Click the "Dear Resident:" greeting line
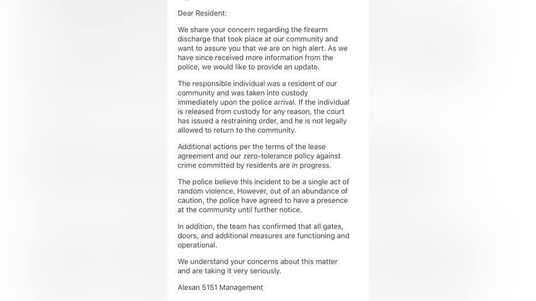536x301 pixels. tap(202, 13)
